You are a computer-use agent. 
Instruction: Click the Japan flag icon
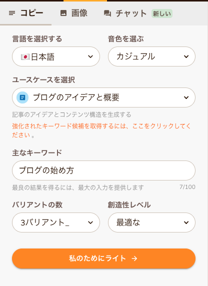point(25,57)
